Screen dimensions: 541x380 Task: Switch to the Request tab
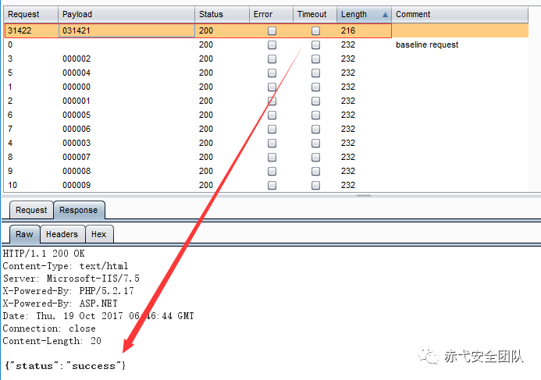[31, 210]
